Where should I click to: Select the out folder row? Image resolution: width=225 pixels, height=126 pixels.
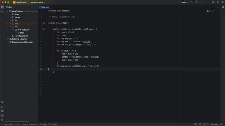point(21,23)
